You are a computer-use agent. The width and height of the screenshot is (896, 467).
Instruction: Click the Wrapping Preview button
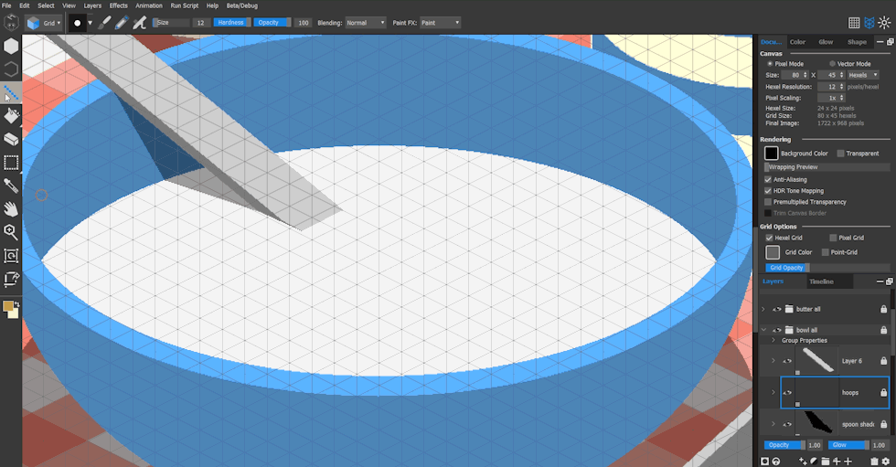[827, 167]
